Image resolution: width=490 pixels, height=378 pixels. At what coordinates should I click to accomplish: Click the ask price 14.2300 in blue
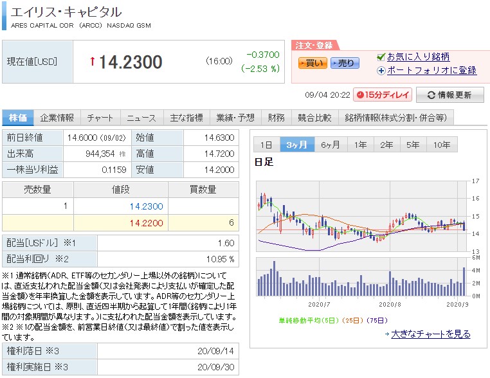(146, 206)
